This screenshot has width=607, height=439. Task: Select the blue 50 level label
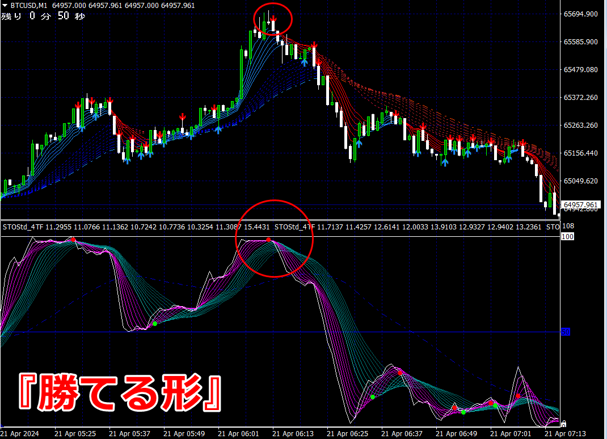click(566, 332)
